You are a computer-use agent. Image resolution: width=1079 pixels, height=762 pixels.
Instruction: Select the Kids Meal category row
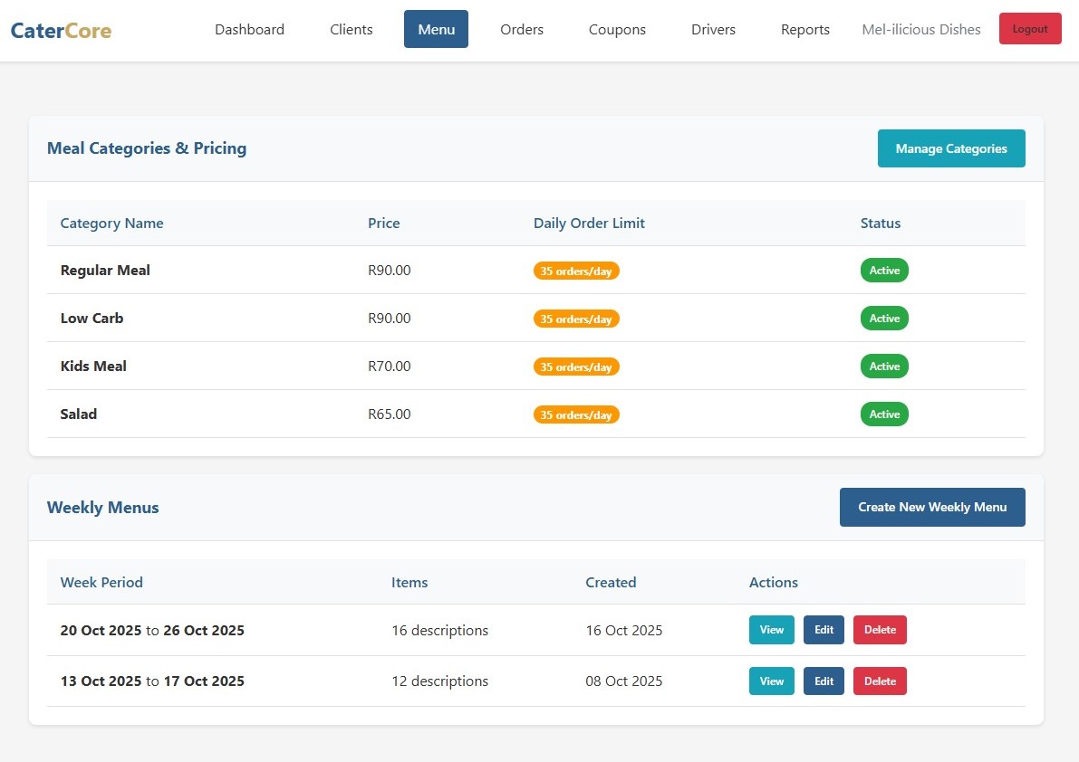[x=93, y=367]
